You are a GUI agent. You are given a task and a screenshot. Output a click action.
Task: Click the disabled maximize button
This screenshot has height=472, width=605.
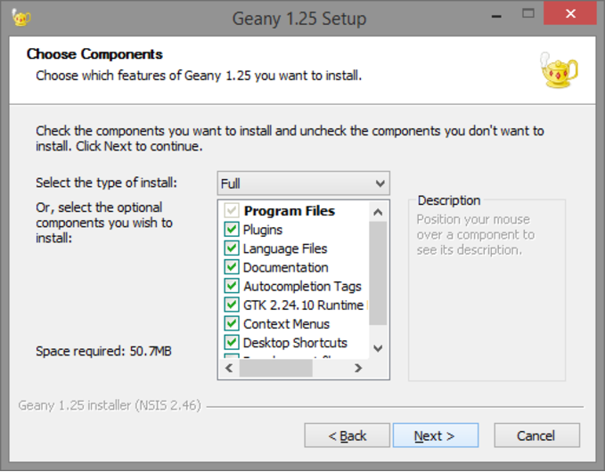click(528, 14)
